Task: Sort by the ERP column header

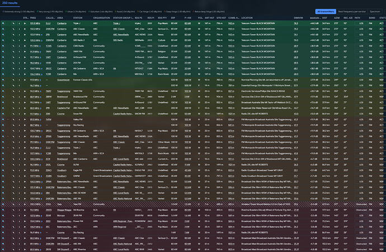Action: pyautogui.click(x=173, y=18)
